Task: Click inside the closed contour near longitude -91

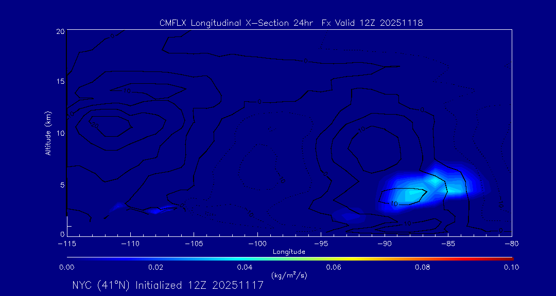Action: point(375,149)
